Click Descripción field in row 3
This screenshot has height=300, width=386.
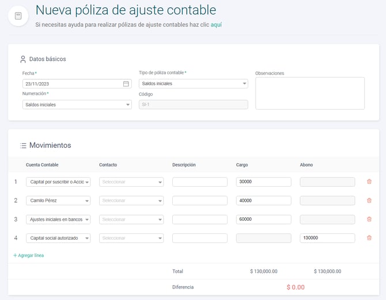200,220
